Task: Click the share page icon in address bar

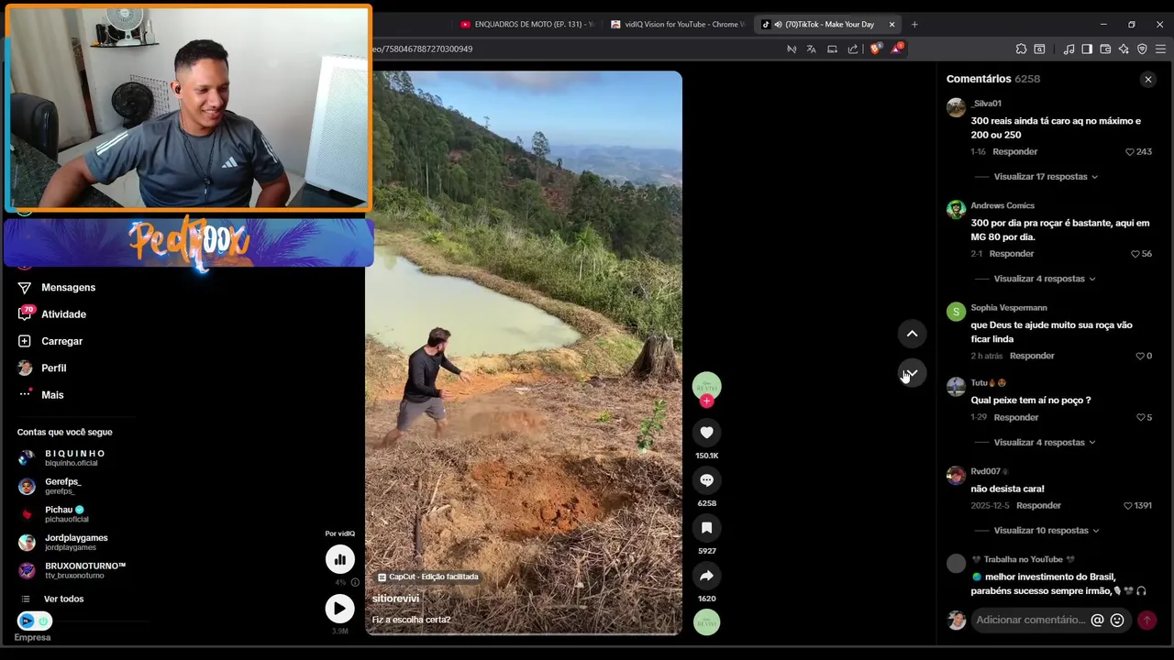Action: tap(853, 49)
